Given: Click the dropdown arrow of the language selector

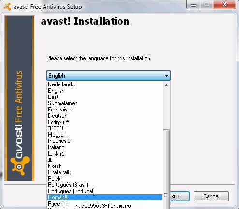Looking at the screenshot, I should pos(166,76).
